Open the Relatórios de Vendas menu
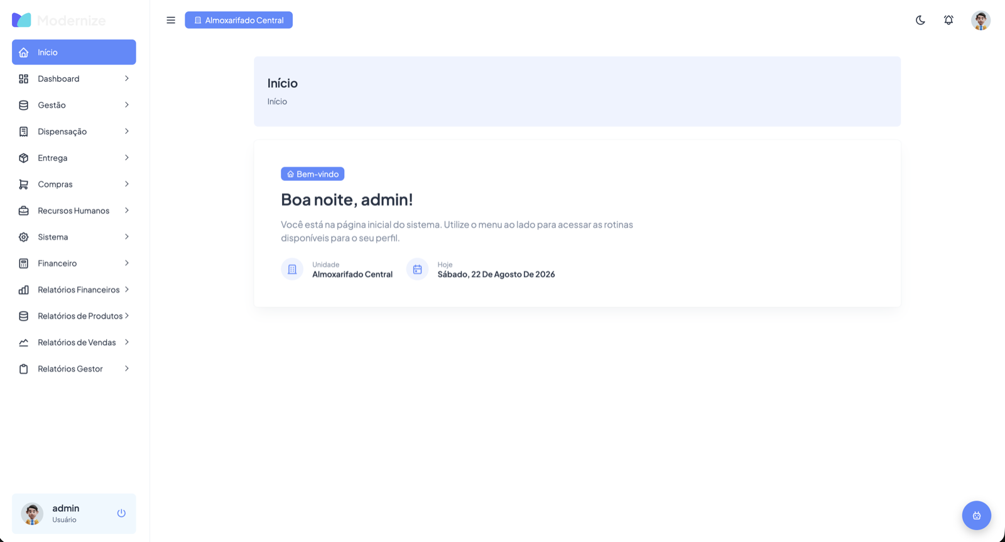The height and width of the screenshot is (542, 1005). click(74, 342)
